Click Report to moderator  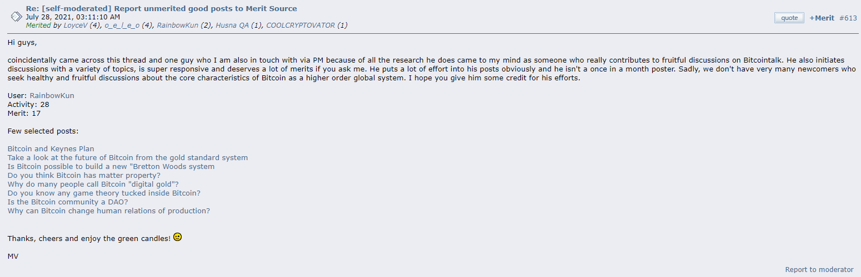[819, 269]
